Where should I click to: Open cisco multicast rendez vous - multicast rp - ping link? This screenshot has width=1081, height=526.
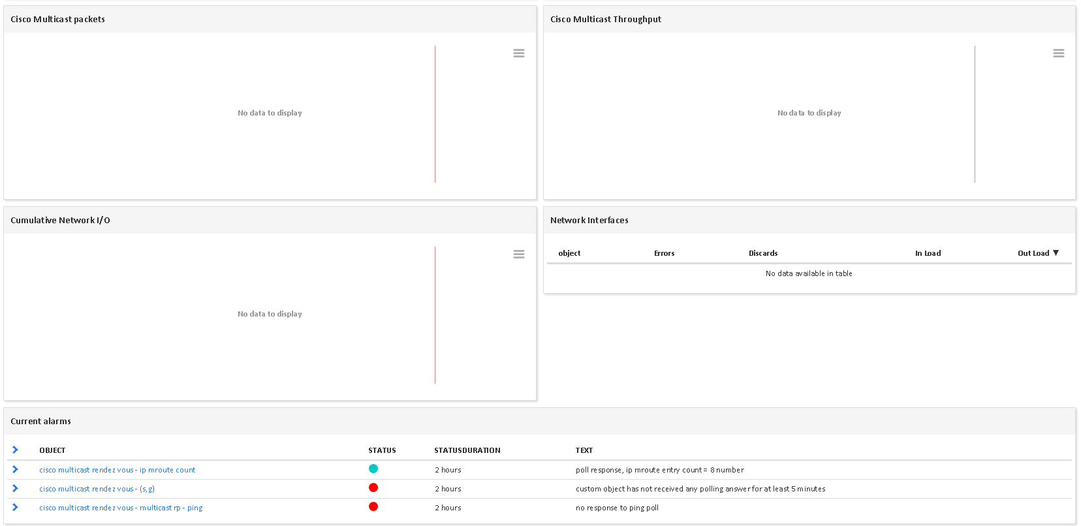click(121, 508)
